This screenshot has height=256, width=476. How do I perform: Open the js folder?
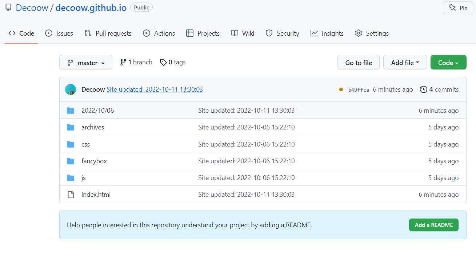pos(84,178)
